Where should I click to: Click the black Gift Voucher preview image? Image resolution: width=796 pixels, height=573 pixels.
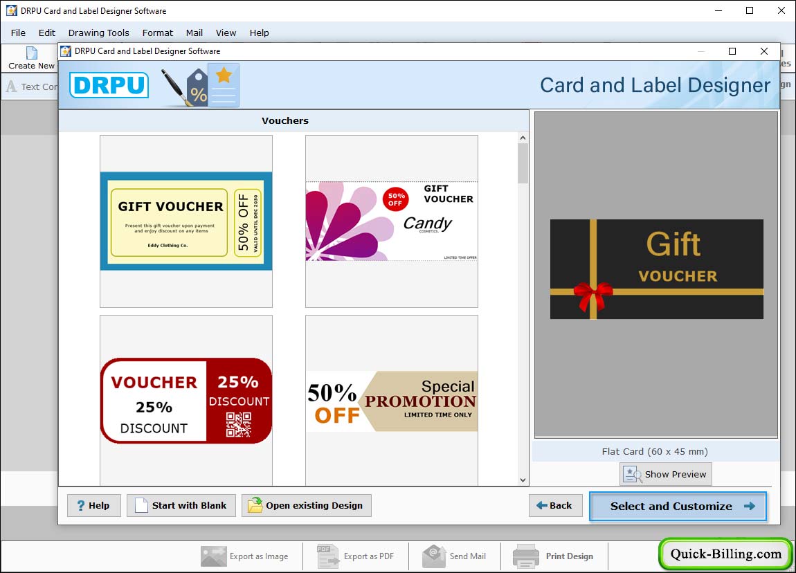pos(656,269)
